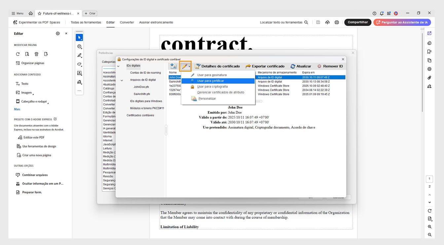Image resolution: width=444 pixels, height=245 pixels.
Task: Switch to the Converter tab
Action: 127,22
